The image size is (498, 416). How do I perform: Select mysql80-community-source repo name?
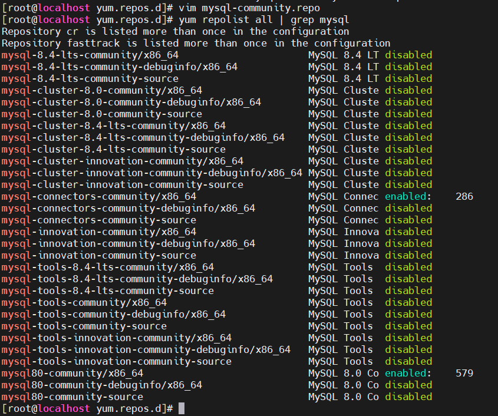(x=72, y=397)
